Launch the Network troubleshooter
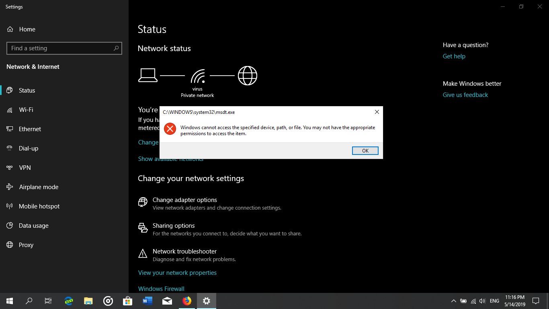 pos(184,251)
